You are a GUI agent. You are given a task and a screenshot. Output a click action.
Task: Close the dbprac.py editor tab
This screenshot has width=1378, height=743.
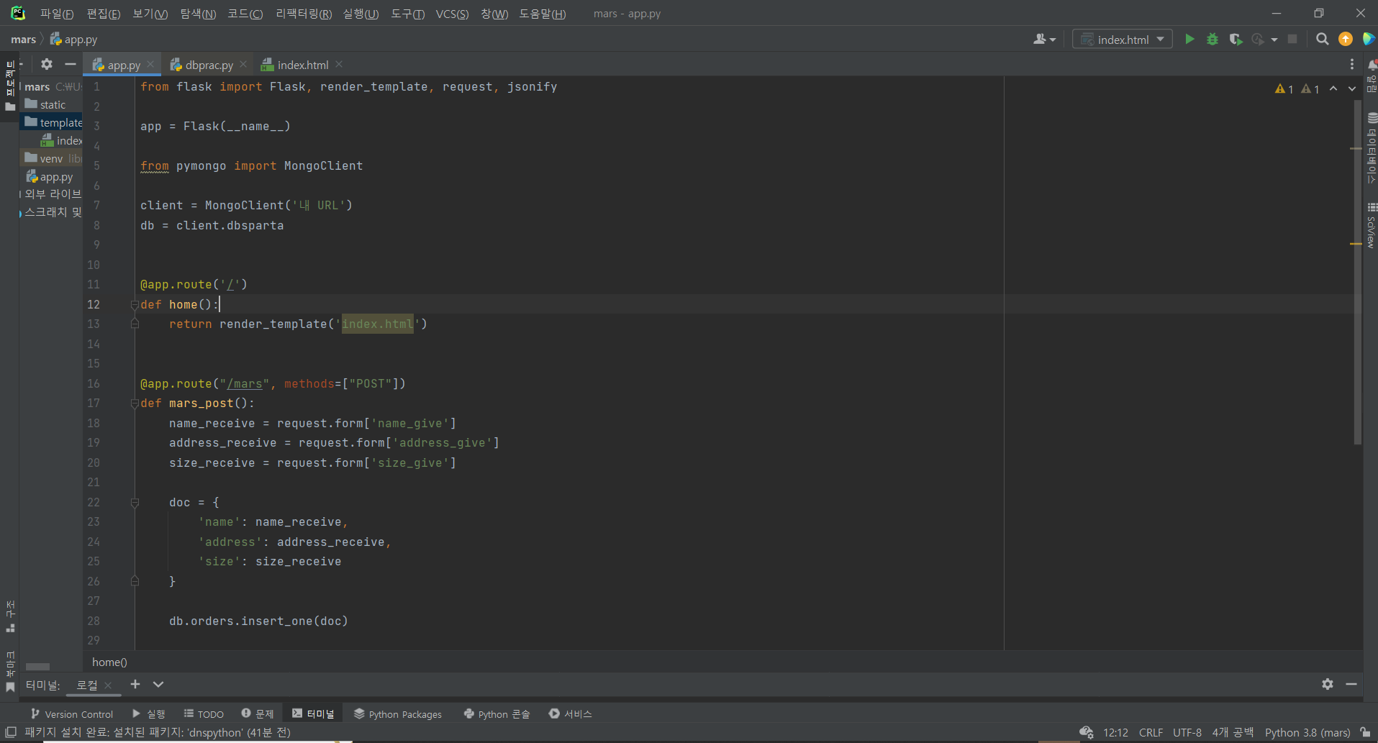tap(243, 65)
